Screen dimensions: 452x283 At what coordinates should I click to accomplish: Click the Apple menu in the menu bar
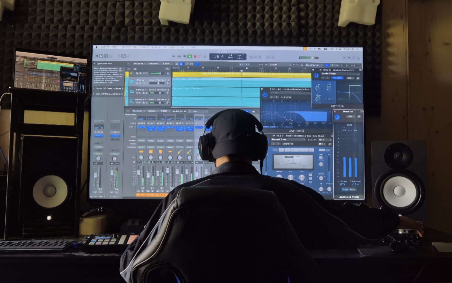tap(96, 47)
